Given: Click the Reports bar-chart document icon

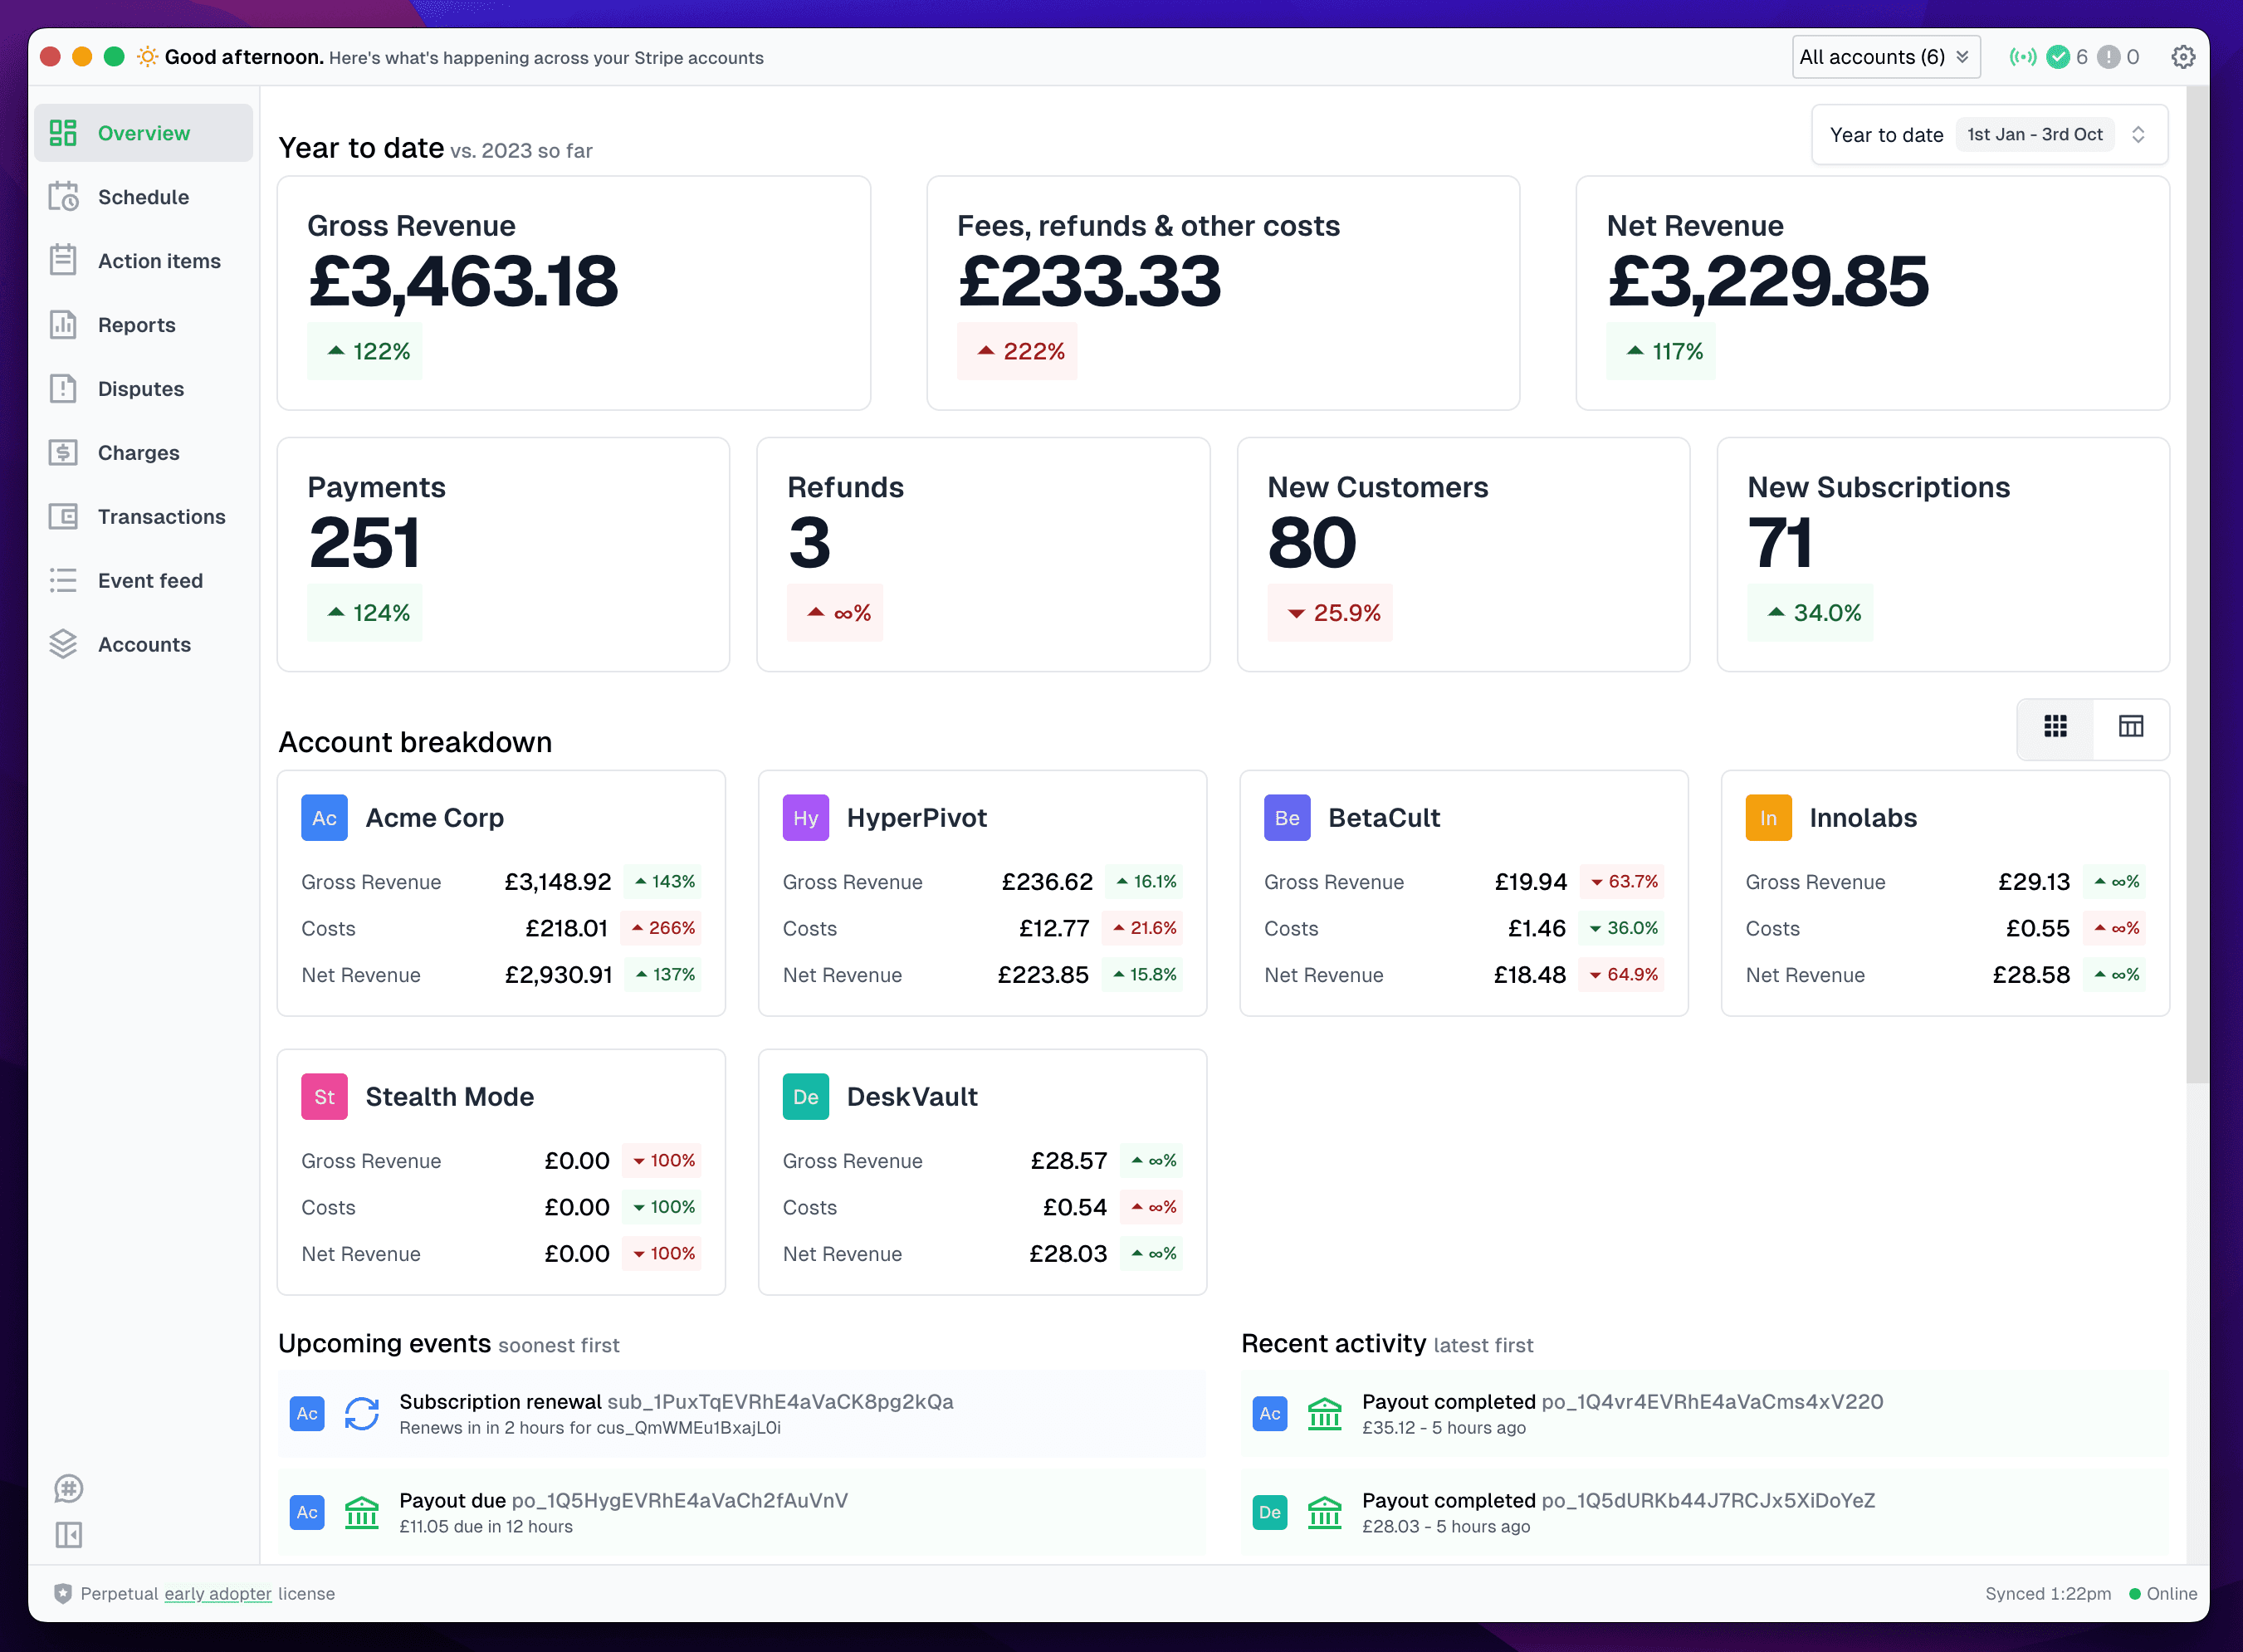Looking at the screenshot, I should [x=63, y=325].
